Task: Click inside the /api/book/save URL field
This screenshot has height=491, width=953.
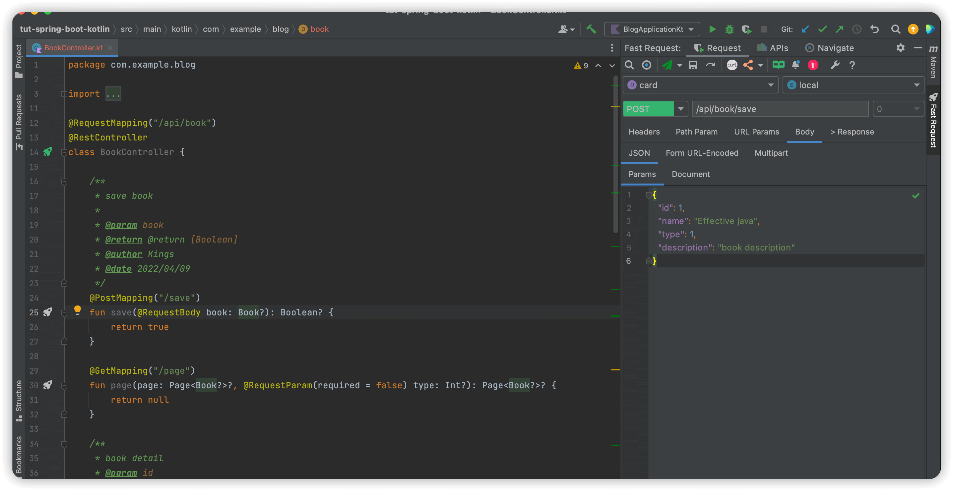Action: pos(780,109)
